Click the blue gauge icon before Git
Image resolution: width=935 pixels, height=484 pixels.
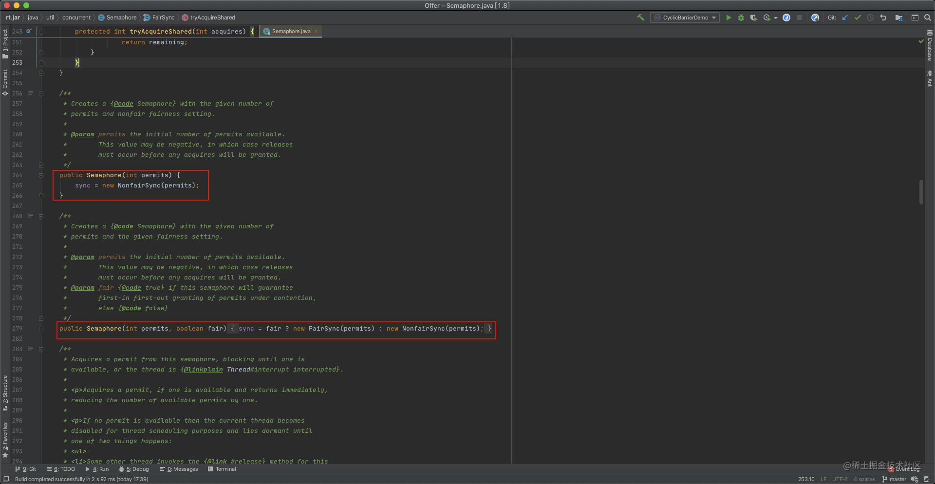coord(815,18)
